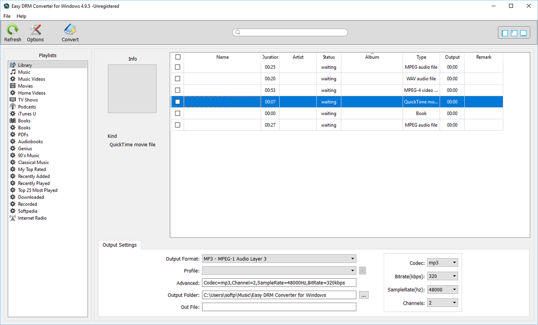Viewport: 538px width, 325px height.
Task: Open the Audiobooks playlist
Action: pyautogui.click(x=30, y=141)
